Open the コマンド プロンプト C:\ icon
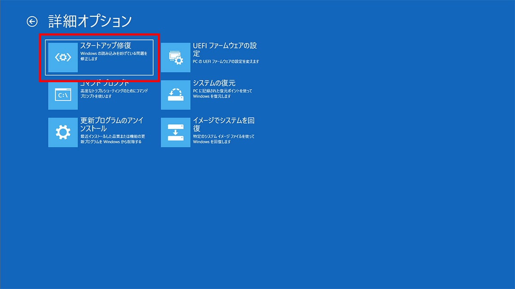Image resolution: width=515 pixels, height=289 pixels. [63, 95]
